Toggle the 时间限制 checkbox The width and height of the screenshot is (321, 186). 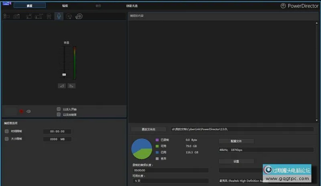(x=6, y=131)
